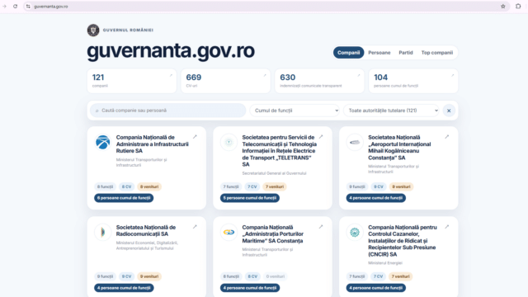The height and width of the screenshot is (297, 528).
Task: Click 8 CV tag on Porturilor Maritime card
Action: (252, 276)
